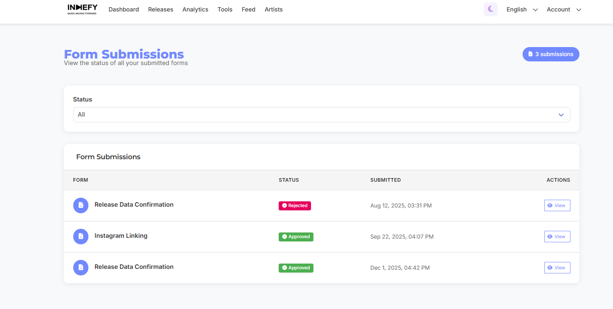This screenshot has height=309, width=613.
Task: Open the Account dropdown menu
Action: coord(563,9)
